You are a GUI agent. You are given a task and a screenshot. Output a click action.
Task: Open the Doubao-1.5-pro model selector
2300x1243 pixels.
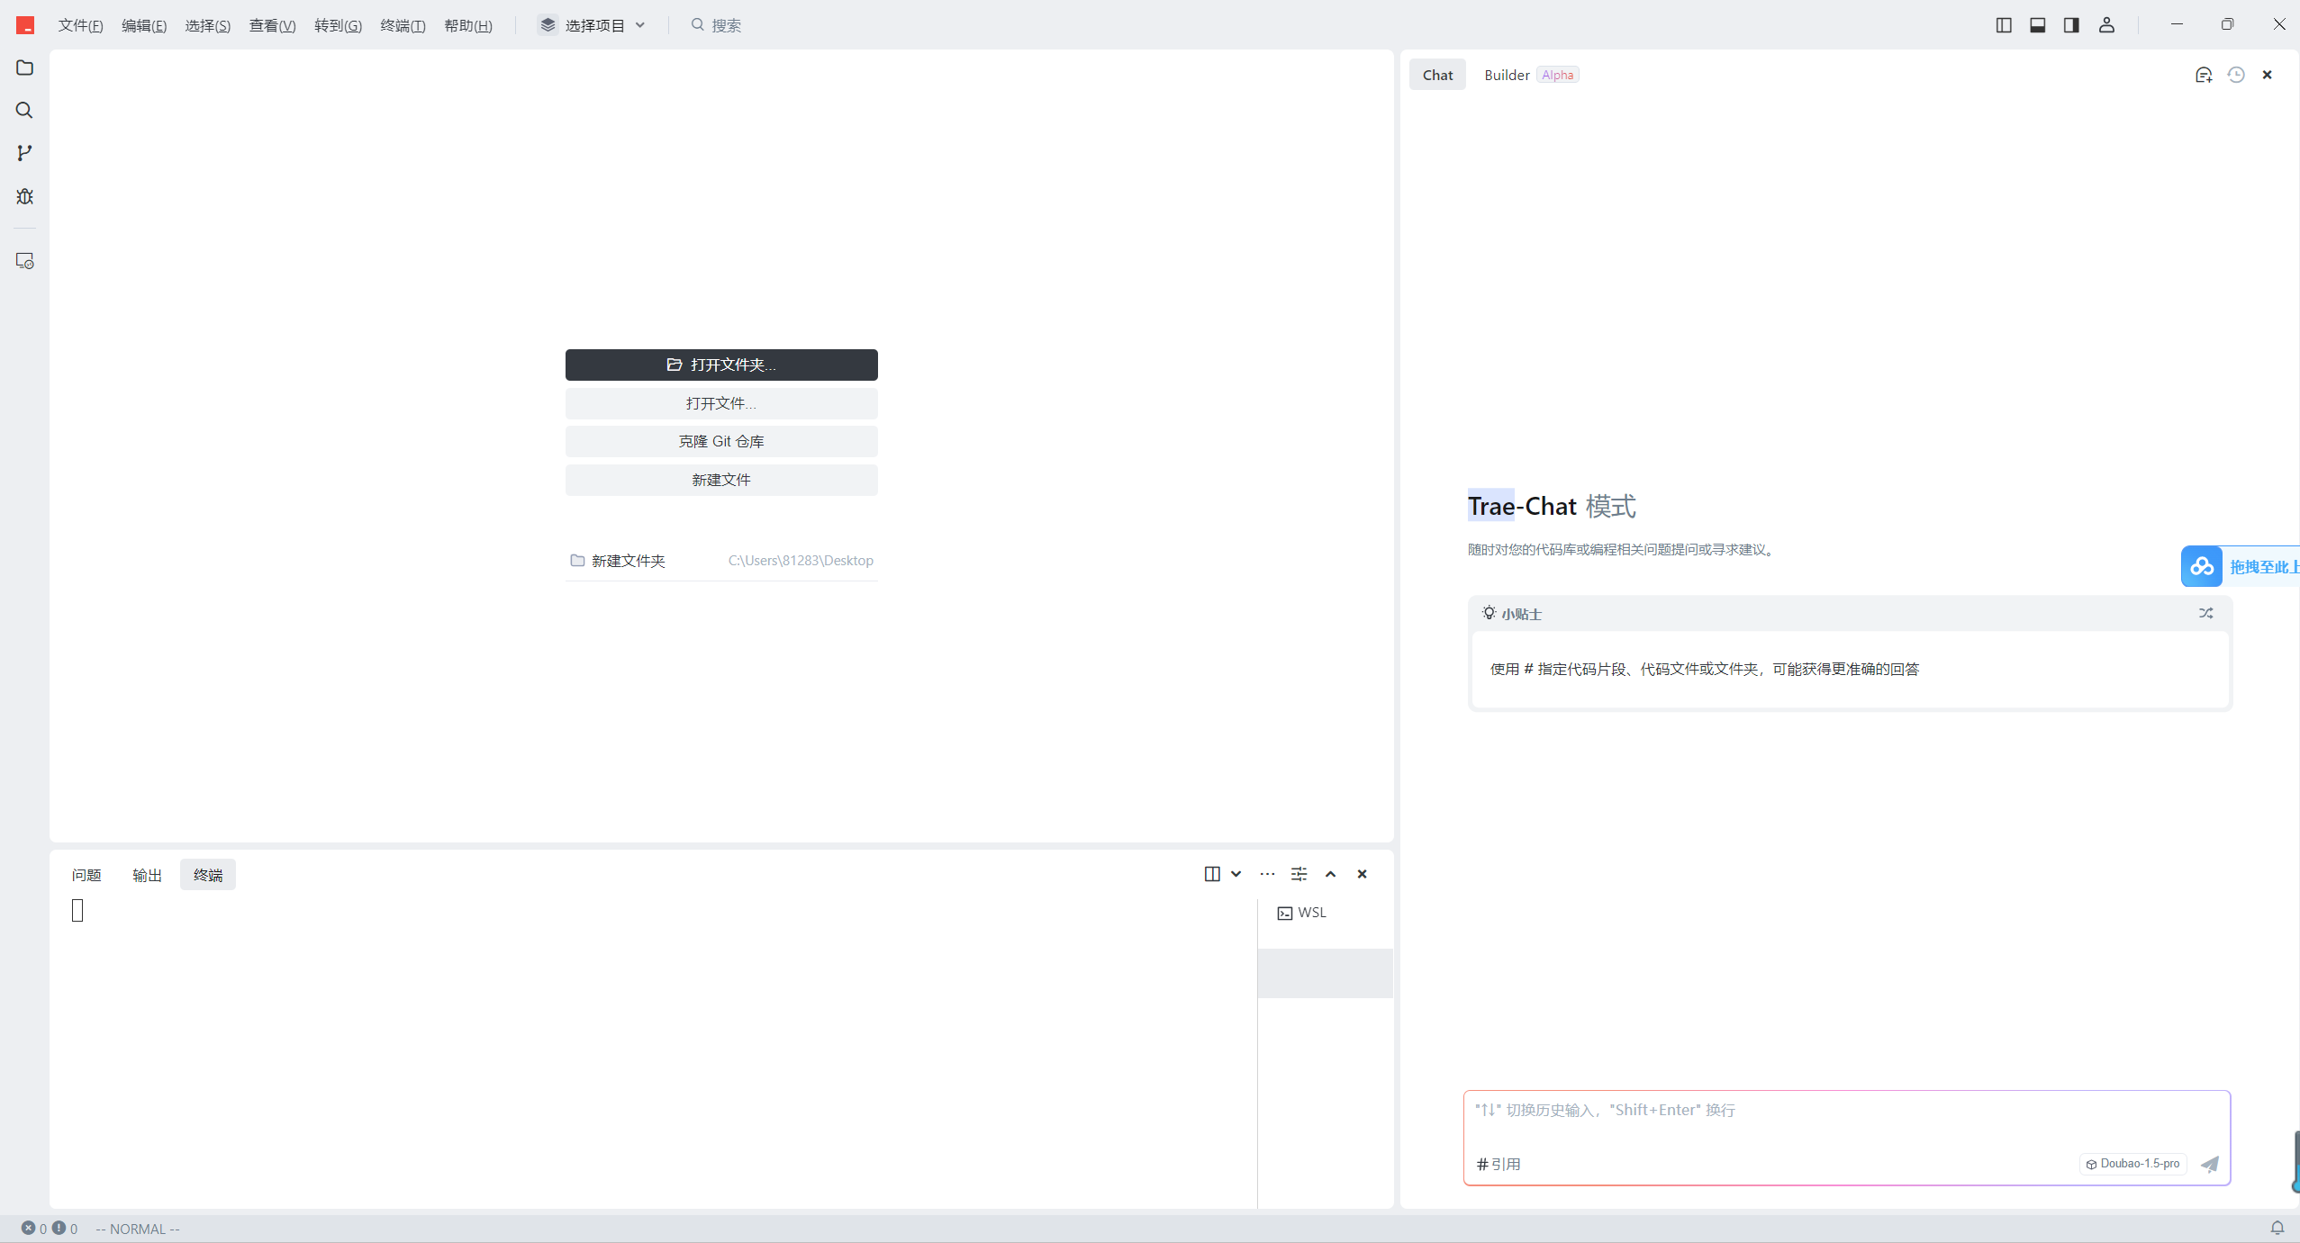click(2132, 1164)
